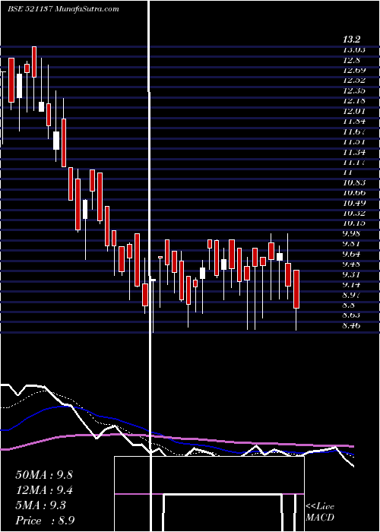Image resolution: width=380 pixels, height=532 pixels.
Task: Click the BSE 521137 MunafaSutra.com title
Action: click(63, 9)
